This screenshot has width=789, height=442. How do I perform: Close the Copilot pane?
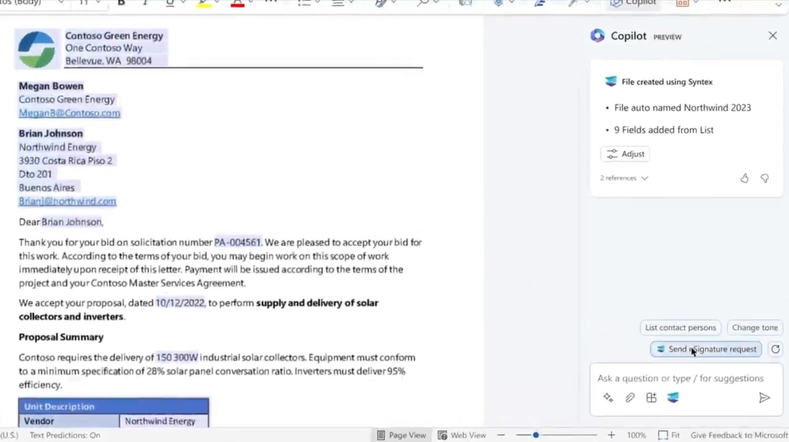click(773, 36)
